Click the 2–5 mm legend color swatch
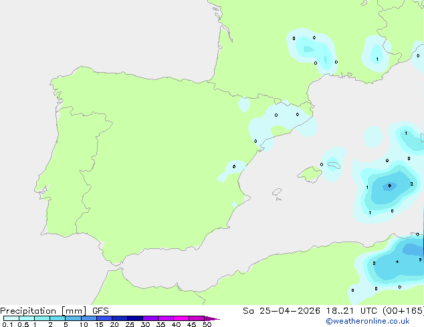The height and width of the screenshot is (327, 424). pos(58,318)
